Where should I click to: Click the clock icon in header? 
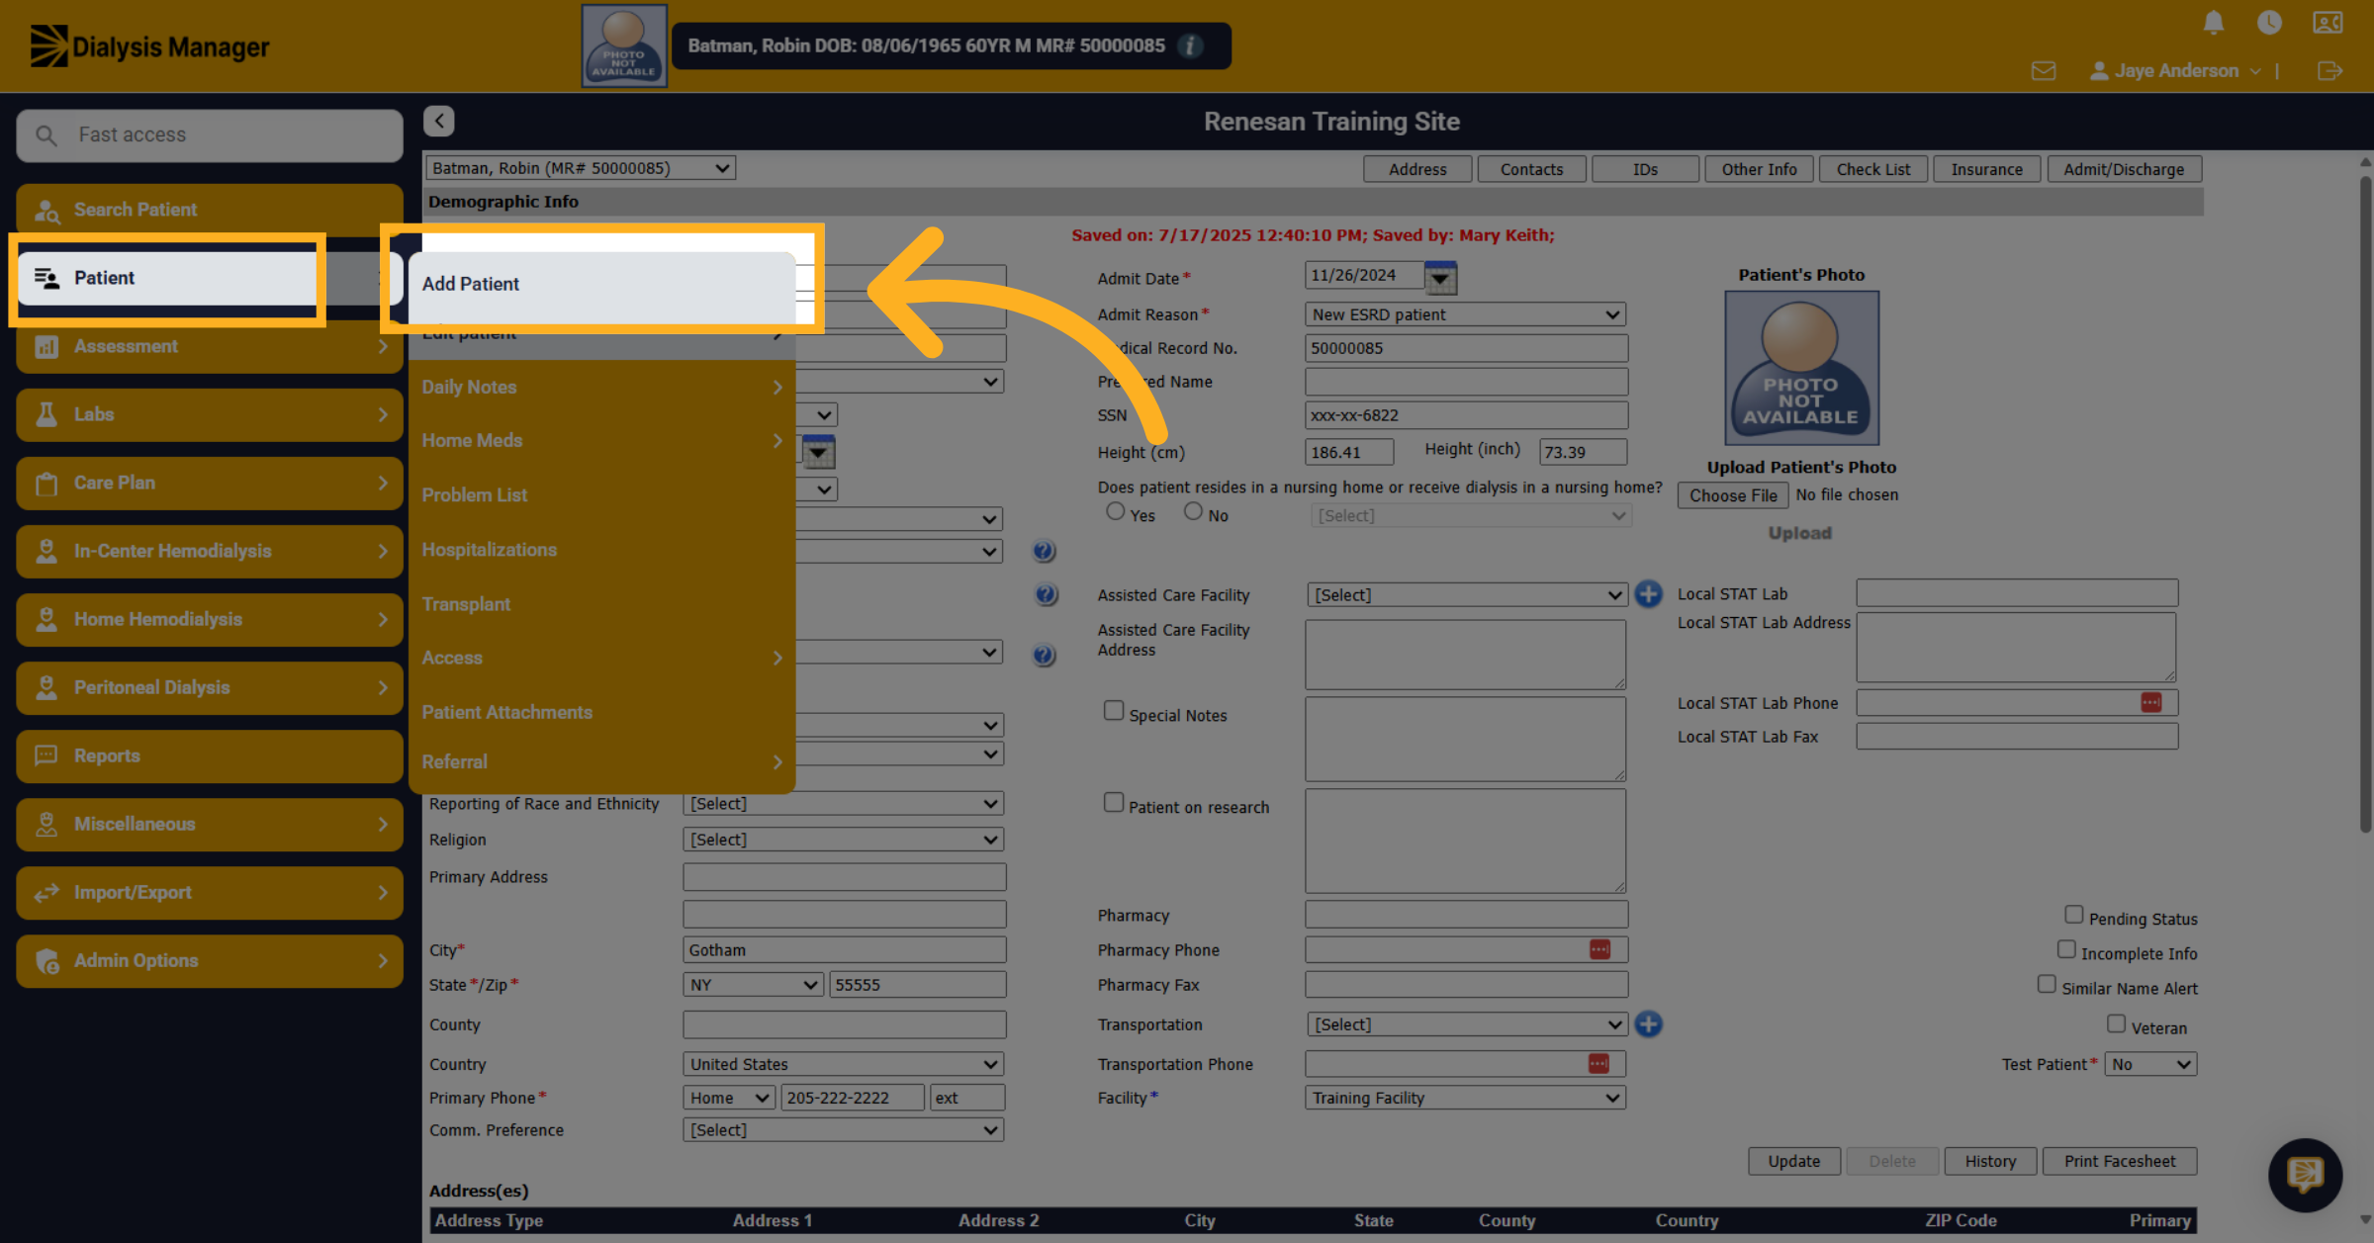pos(2269,23)
